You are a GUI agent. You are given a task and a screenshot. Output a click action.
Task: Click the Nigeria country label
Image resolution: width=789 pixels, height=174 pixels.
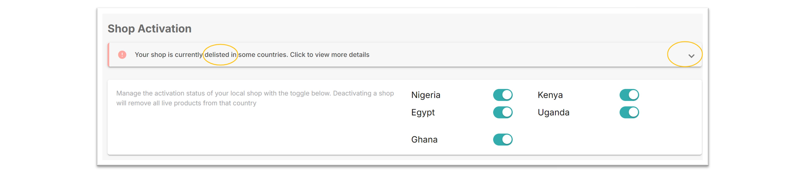[426, 95]
